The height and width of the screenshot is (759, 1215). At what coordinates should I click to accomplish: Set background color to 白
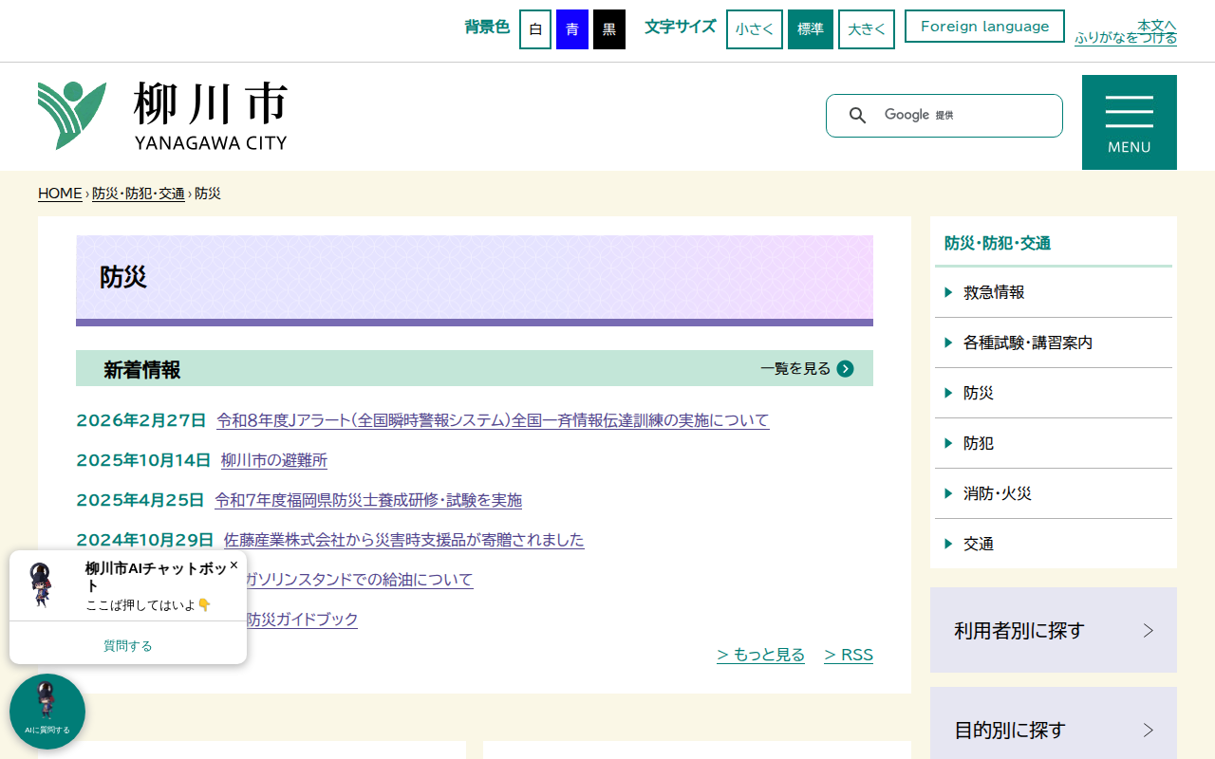534,28
